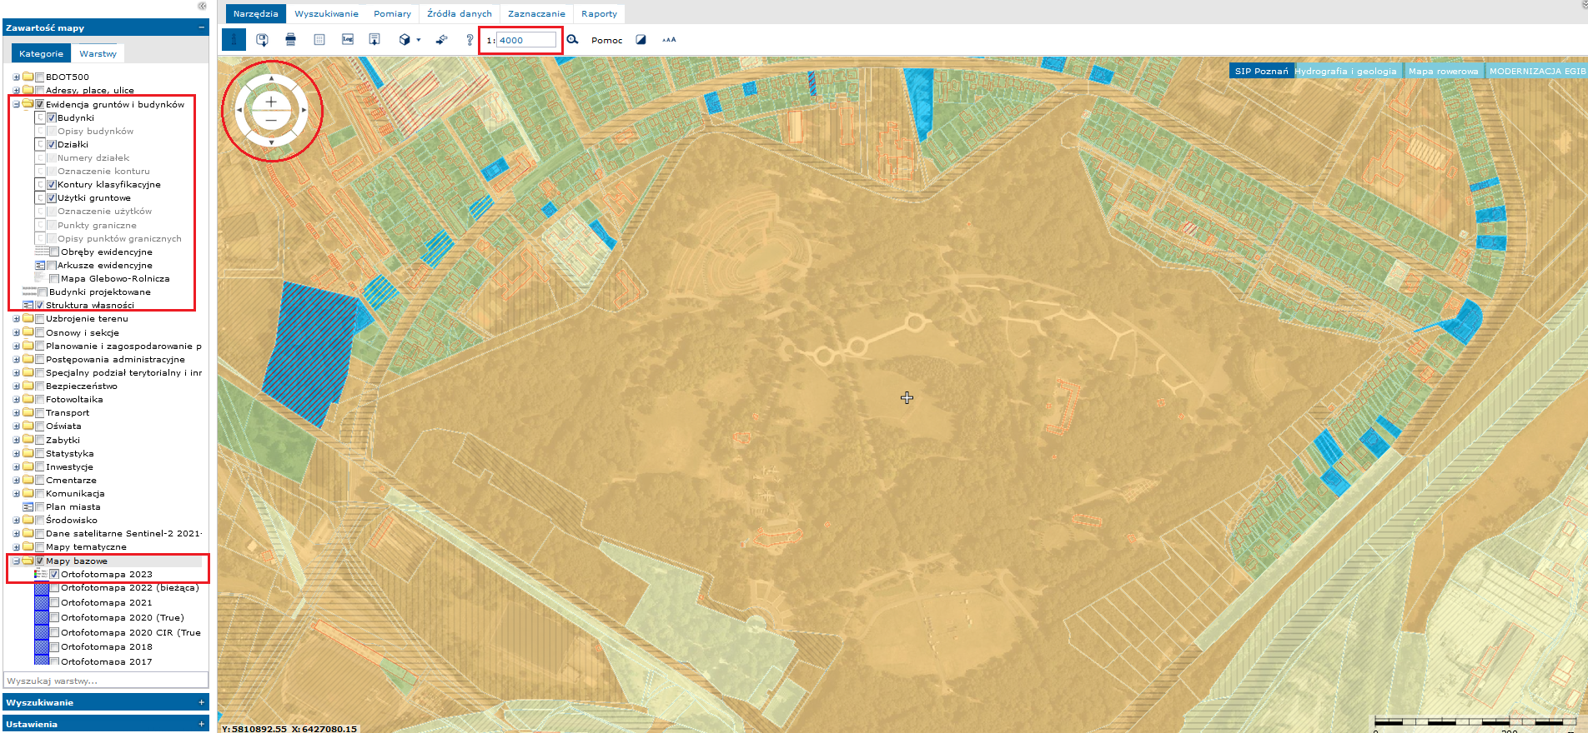Viewport: 1588px width, 733px height.
Task: Uncheck the Budynki layer checkbox
Action: tap(52, 118)
